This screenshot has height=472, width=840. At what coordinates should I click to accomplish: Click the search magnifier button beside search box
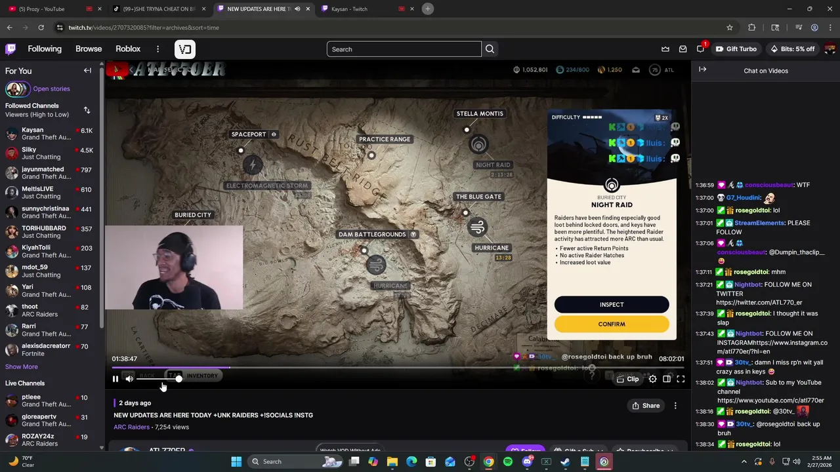[490, 49]
